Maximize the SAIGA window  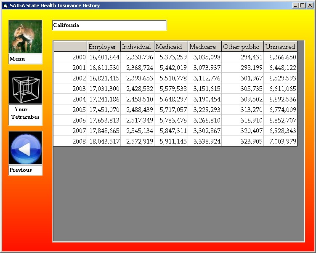point(302,5)
